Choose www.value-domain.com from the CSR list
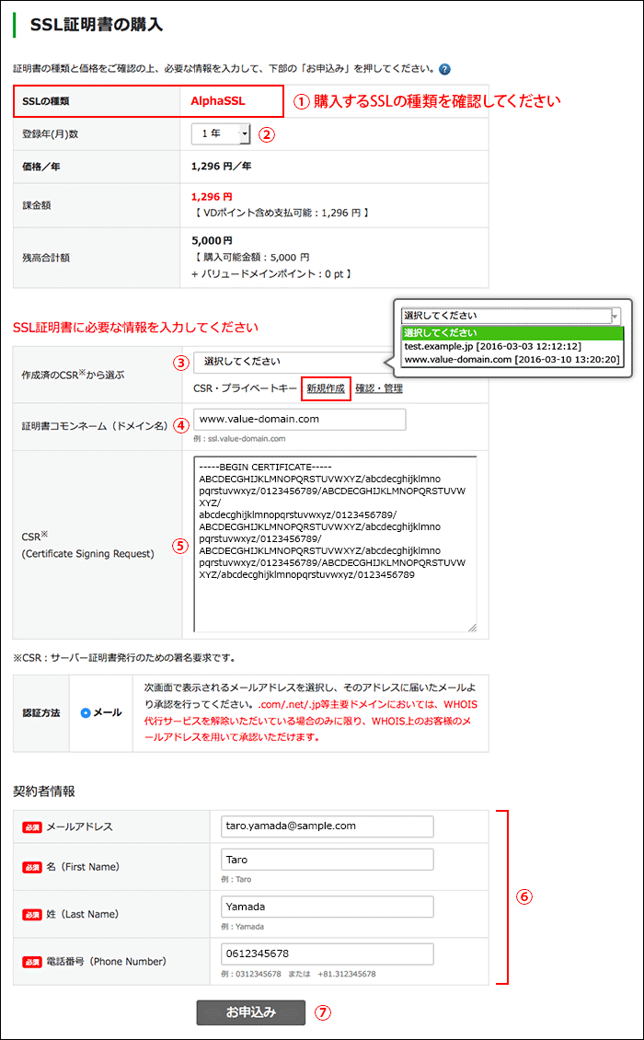Screen dimensions: 644x1040 pyautogui.click(x=512, y=360)
